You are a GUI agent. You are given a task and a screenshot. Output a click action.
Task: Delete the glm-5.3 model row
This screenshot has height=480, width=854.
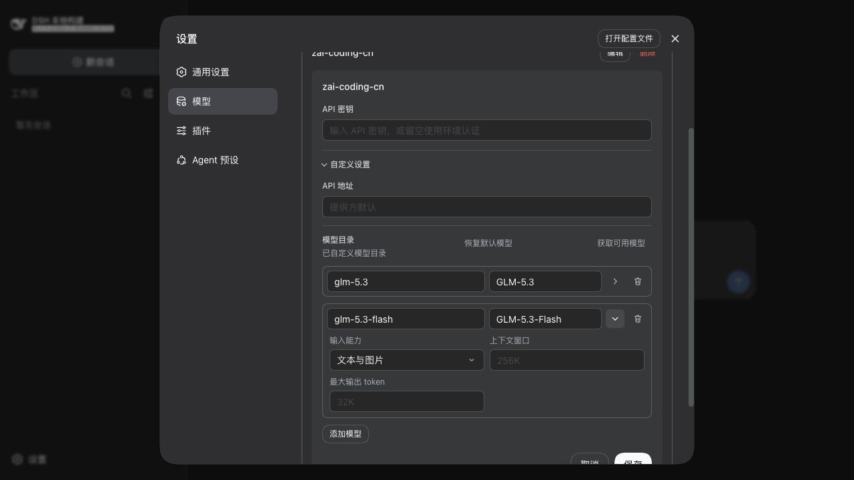click(x=637, y=281)
